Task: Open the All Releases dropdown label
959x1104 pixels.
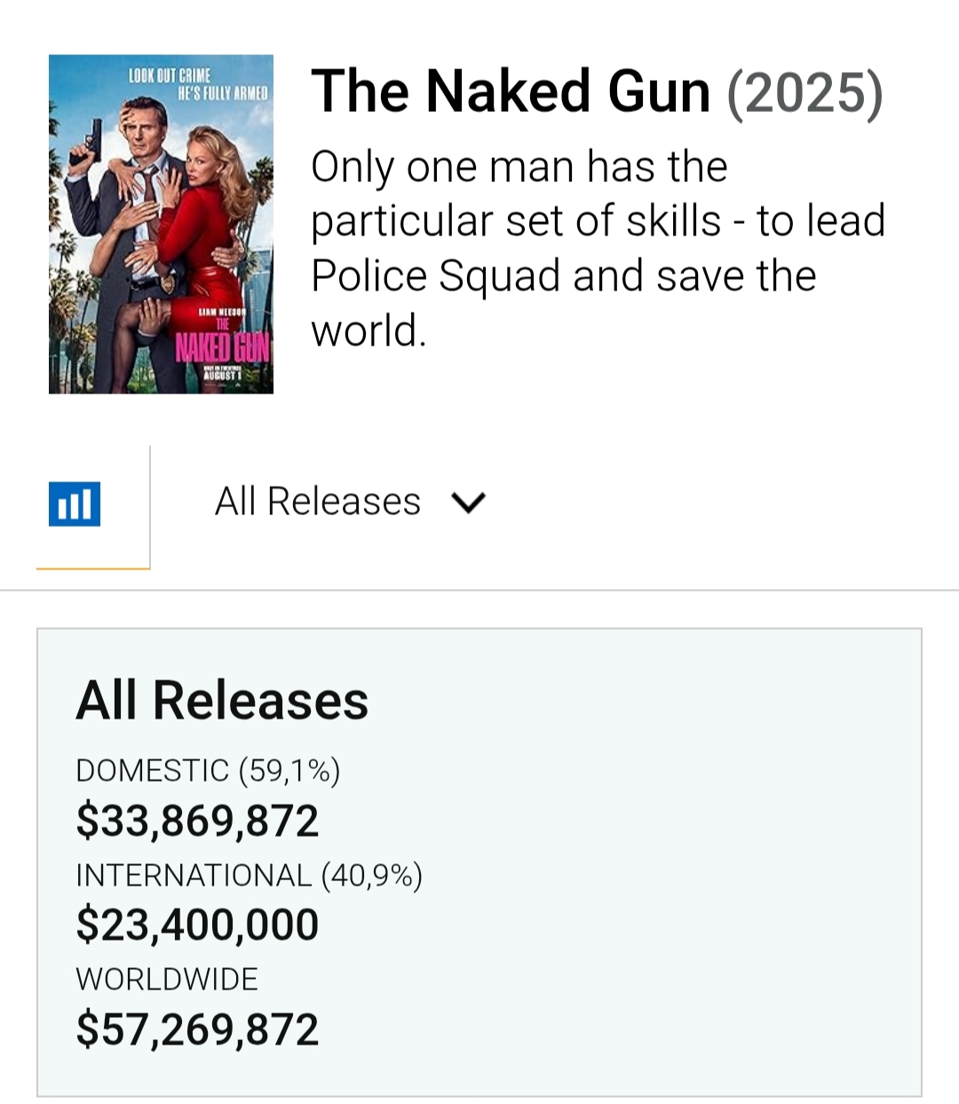Action: pos(317,502)
